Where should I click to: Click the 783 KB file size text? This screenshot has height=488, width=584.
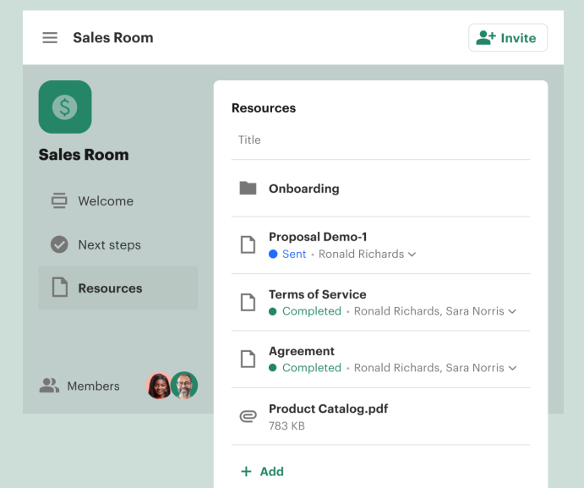pyautogui.click(x=287, y=425)
